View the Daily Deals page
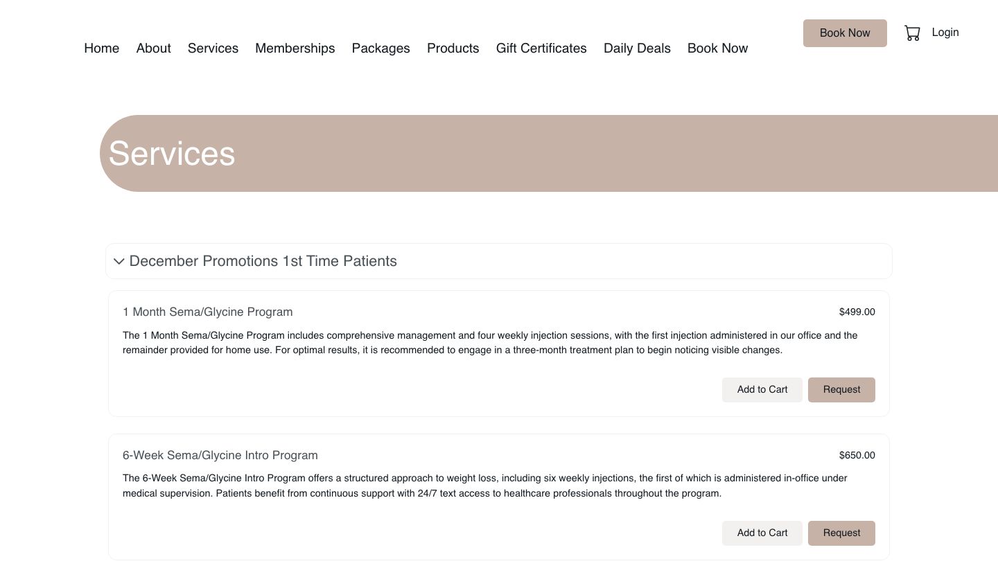Viewport: 998px width, 561px height. [637, 48]
